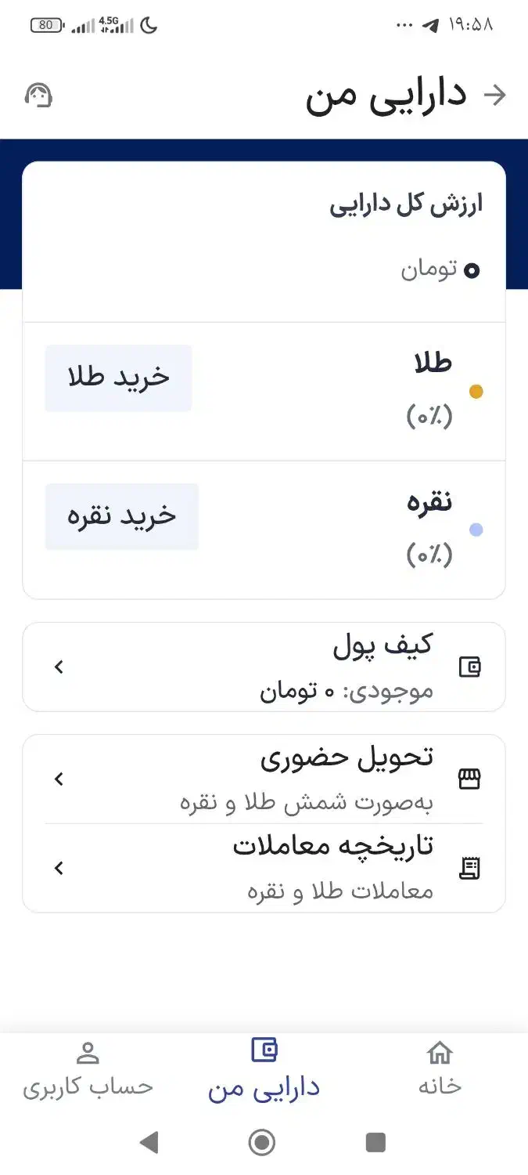Expand تاریخچه معاملات transaction history
The image size is (528, 1175).
(x=57, y=867)
